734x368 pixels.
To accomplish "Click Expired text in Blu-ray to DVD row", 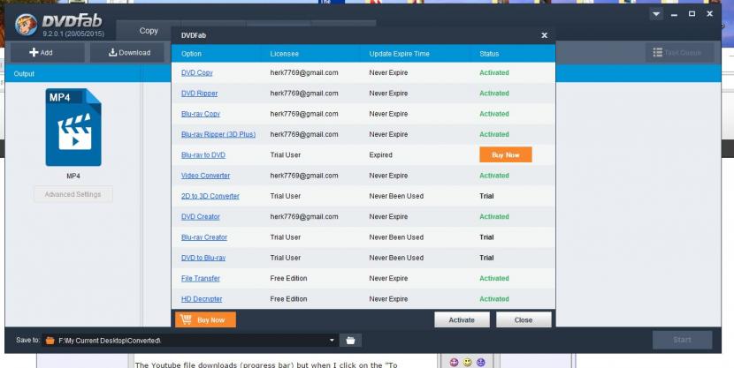I will [380, 155].
